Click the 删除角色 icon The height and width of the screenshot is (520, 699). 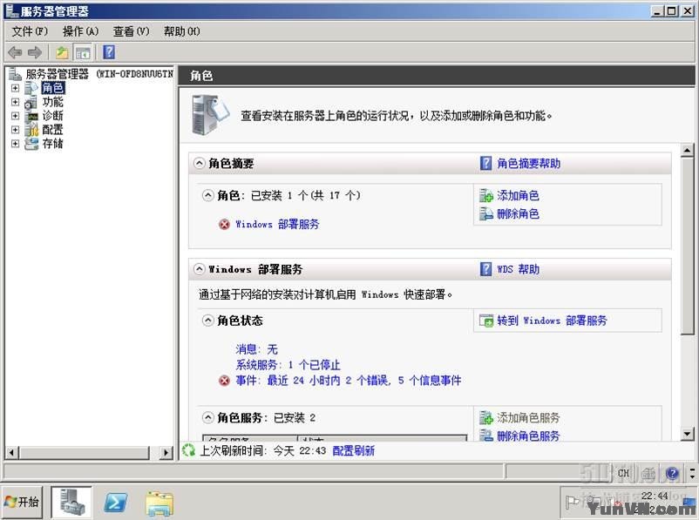pyautogui.click(x=486, y=213)
